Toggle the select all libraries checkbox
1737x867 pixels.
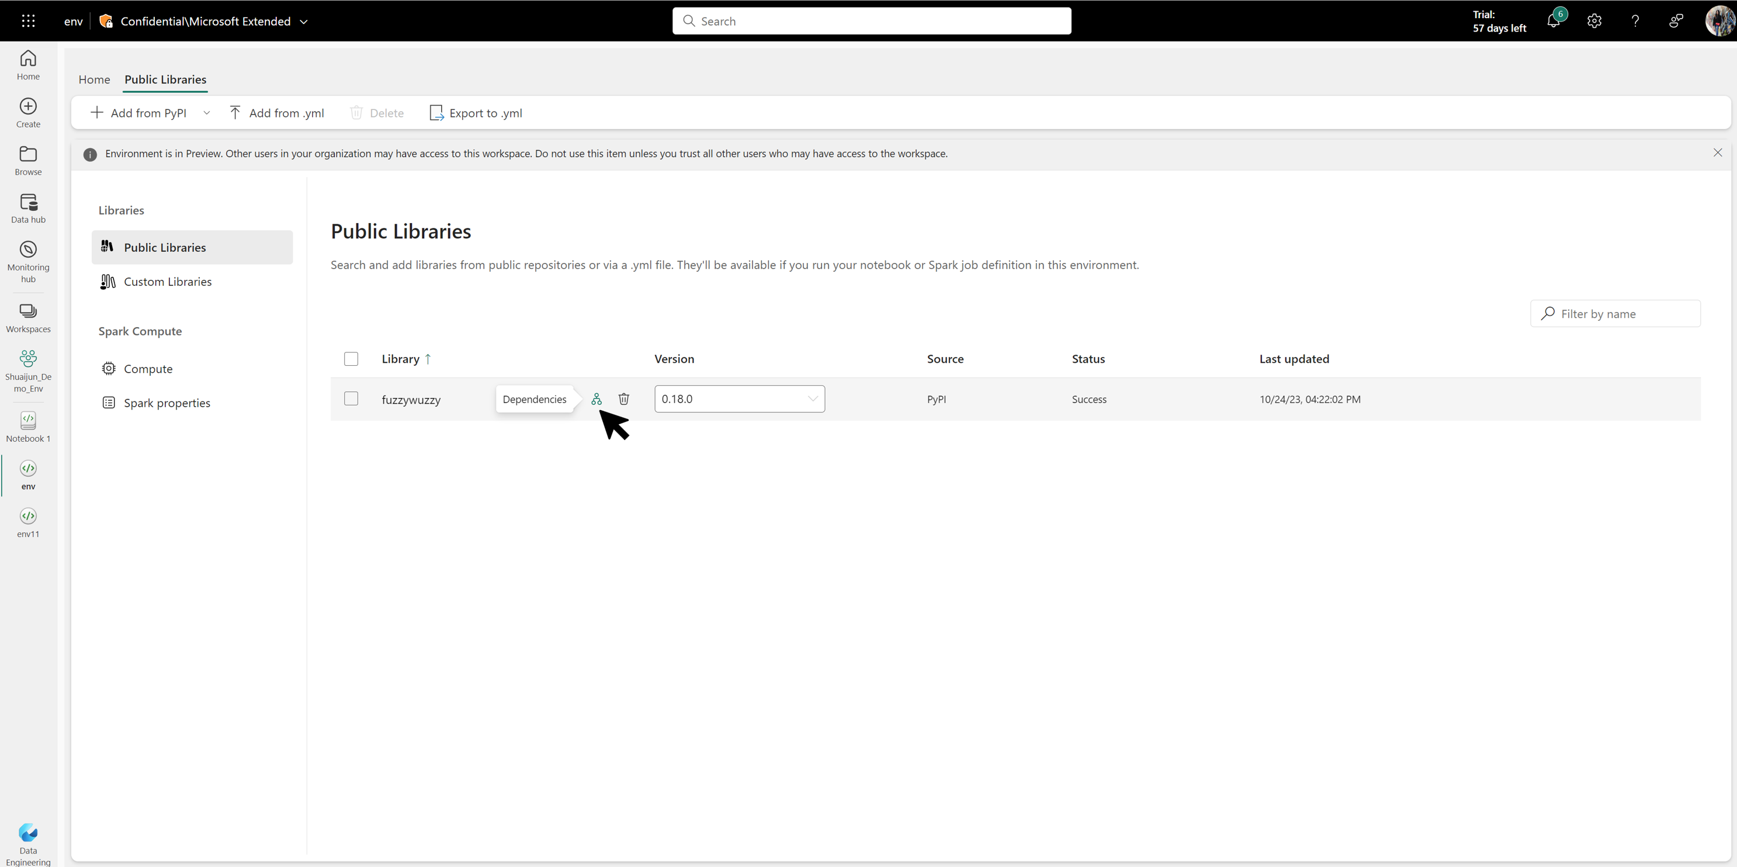[x=351, y=358]
